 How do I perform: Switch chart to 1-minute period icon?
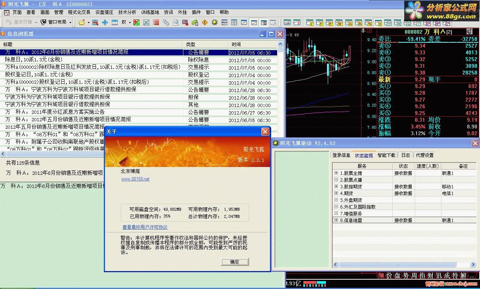tap(310, 22)
